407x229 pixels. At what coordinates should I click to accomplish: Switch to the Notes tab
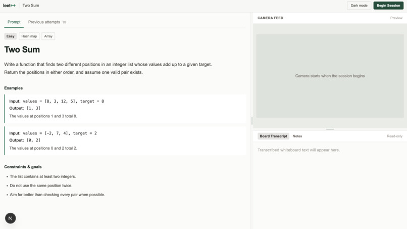(x=297, y=136)
